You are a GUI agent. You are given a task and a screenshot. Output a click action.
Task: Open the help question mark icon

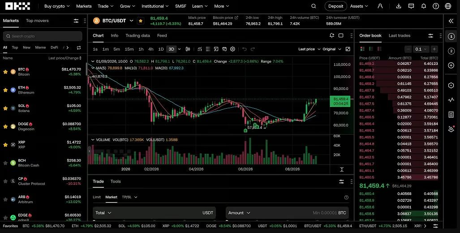(x=436, y=6)
